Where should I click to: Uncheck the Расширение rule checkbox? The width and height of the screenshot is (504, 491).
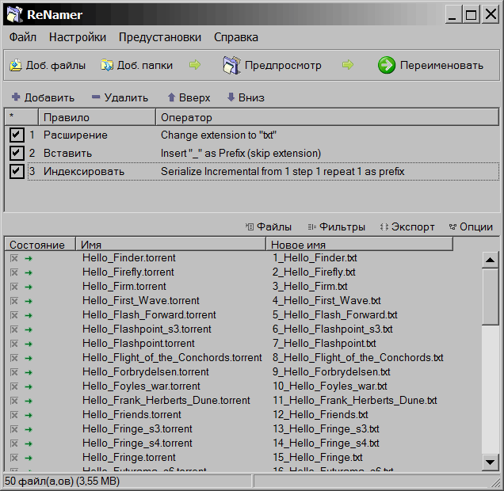pyautogui.click(x=17, y=135)
